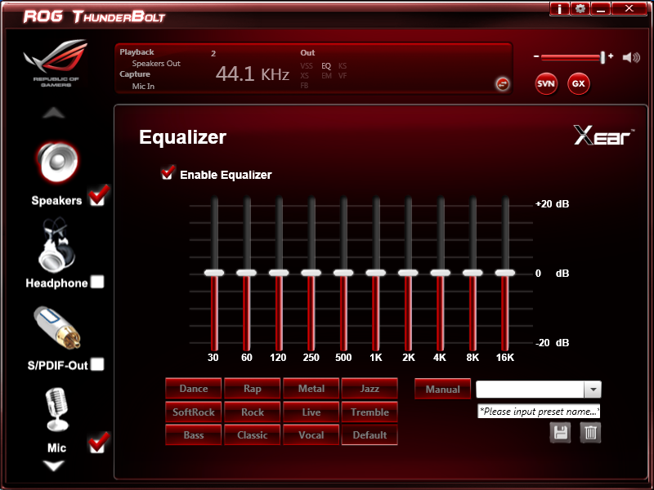Click the 30 Hz band slider handle
The height and width of the screenshot is (490, 654).
tap(214, 273)
